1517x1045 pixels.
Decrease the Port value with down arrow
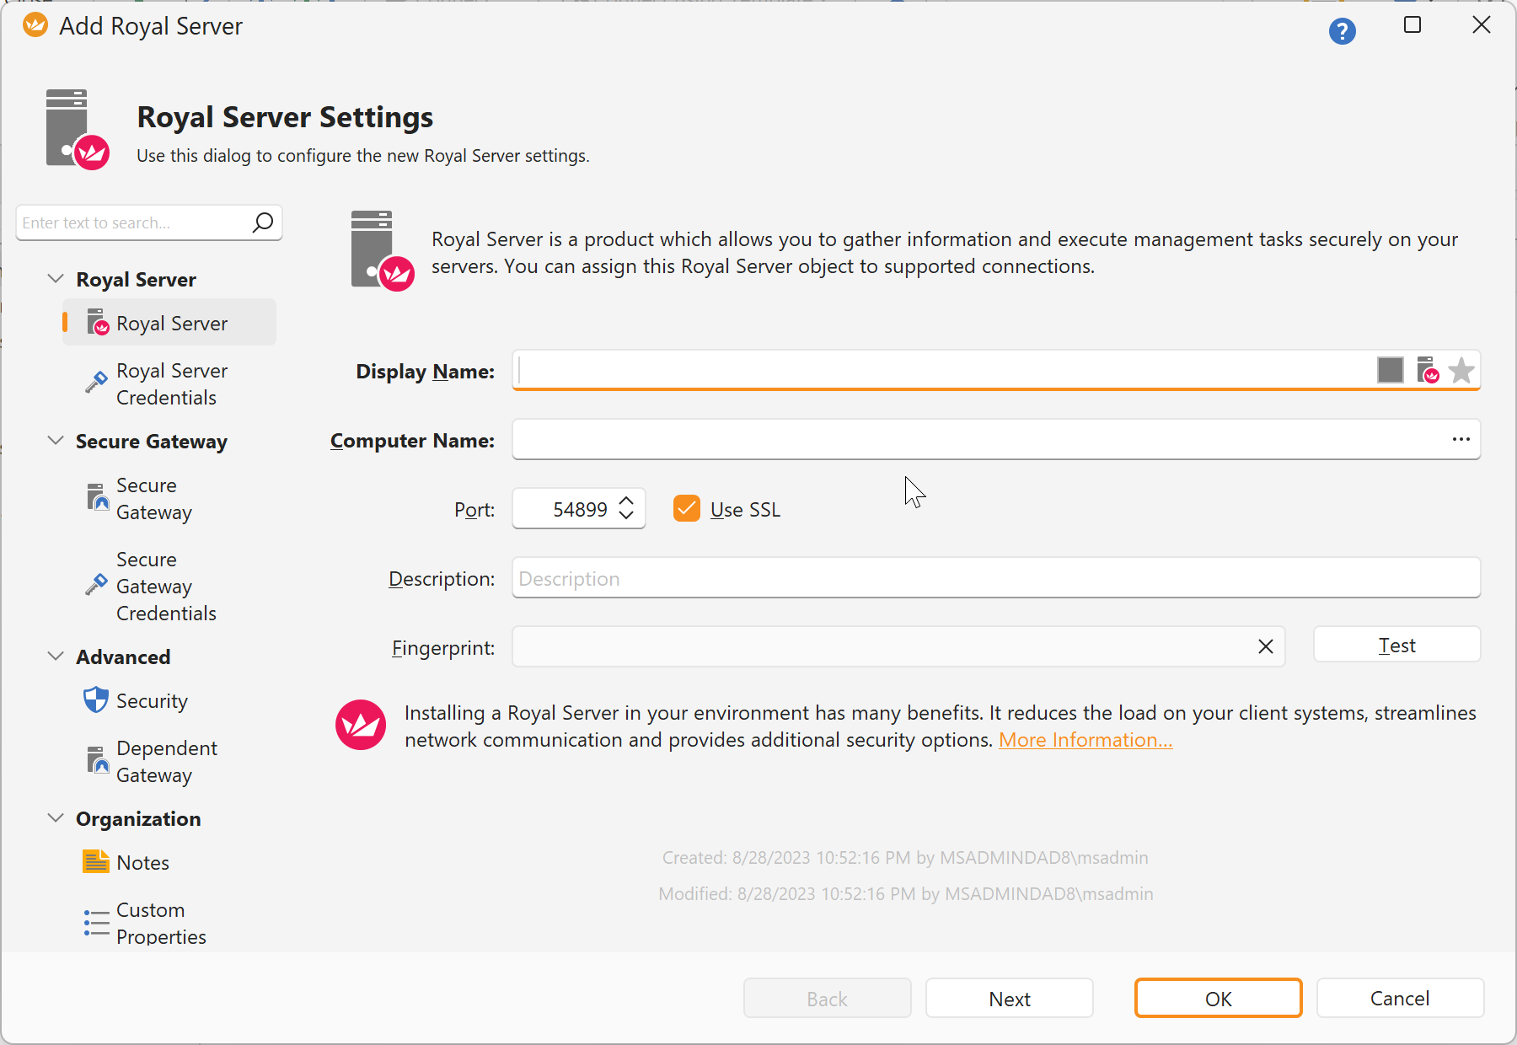[x=626, y=515]
